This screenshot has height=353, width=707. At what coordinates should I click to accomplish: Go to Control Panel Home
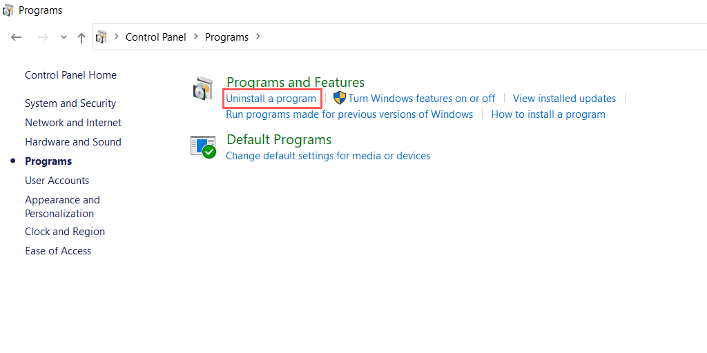tap(70, 75)
